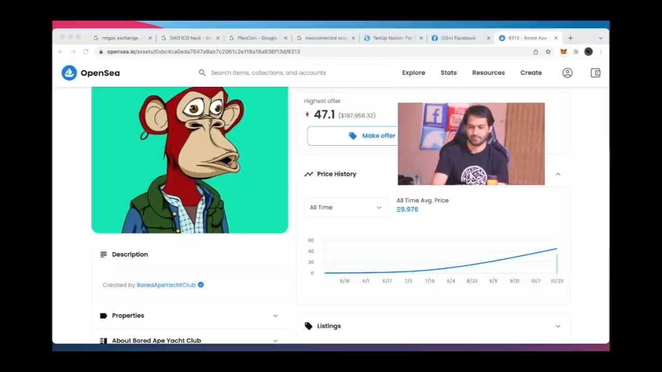Click the price history line chart

click(441, 260)
